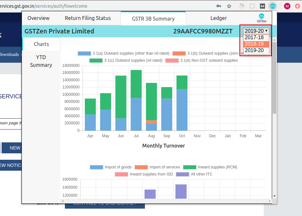Click the horizontal scroll left arrow
Screen dimensions: 302x216
(x=63, y=201)
